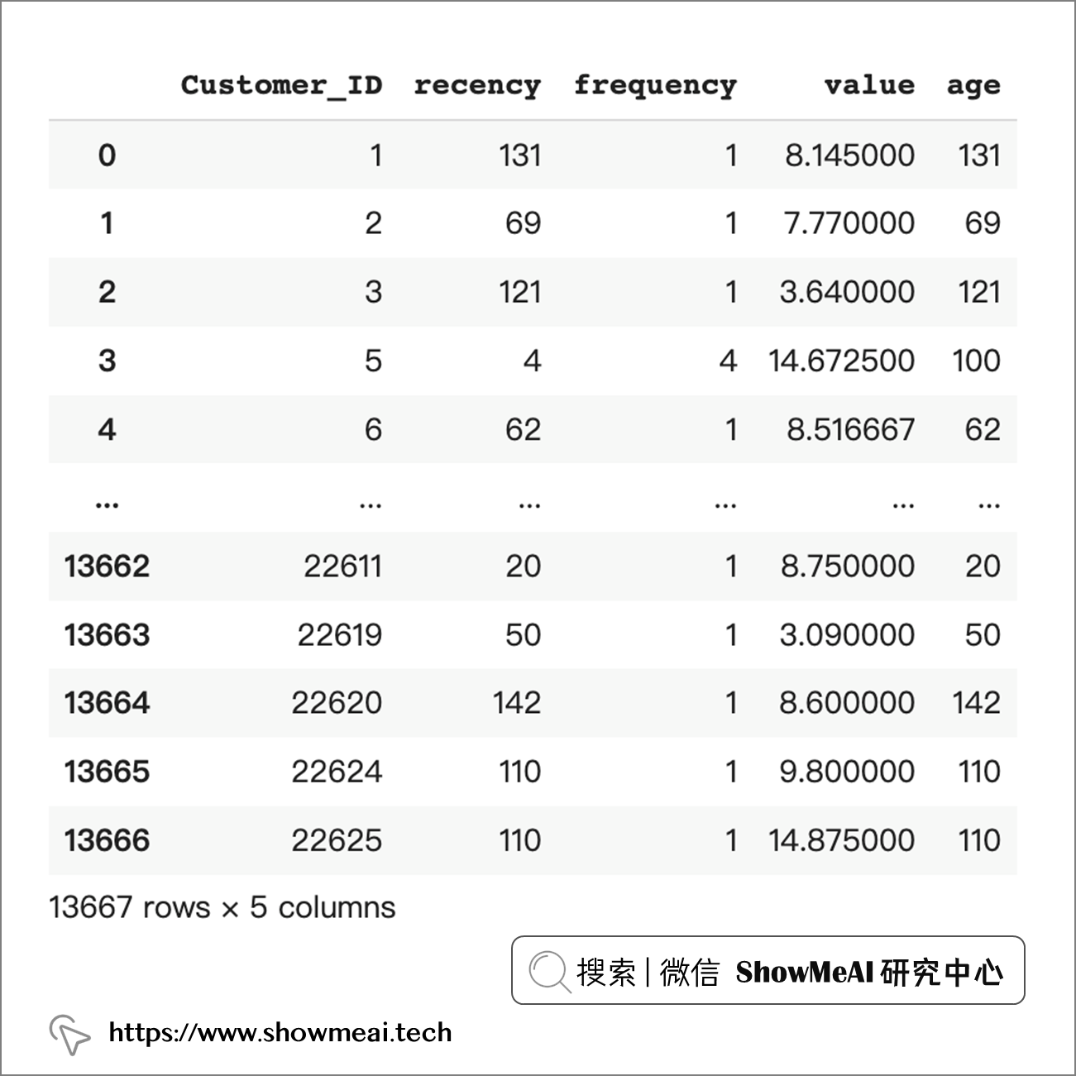Viewport: 1076px width, 1076px height.
Task: Click index label 13662
Action: pyautogui.click(x=107, y=567)
